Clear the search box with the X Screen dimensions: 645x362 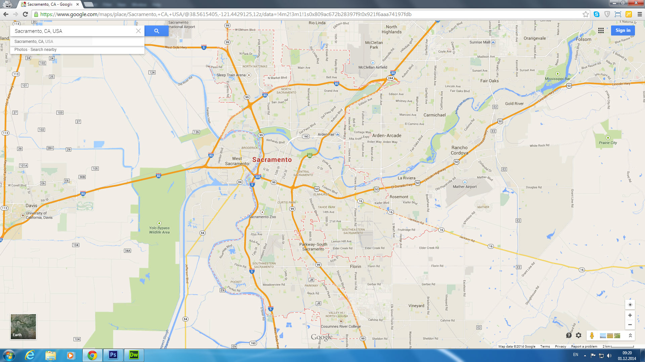click(x=138, y=31)
